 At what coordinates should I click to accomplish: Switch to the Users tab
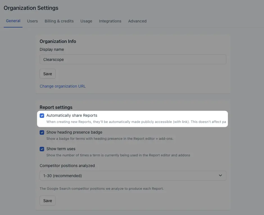point(32,21)
